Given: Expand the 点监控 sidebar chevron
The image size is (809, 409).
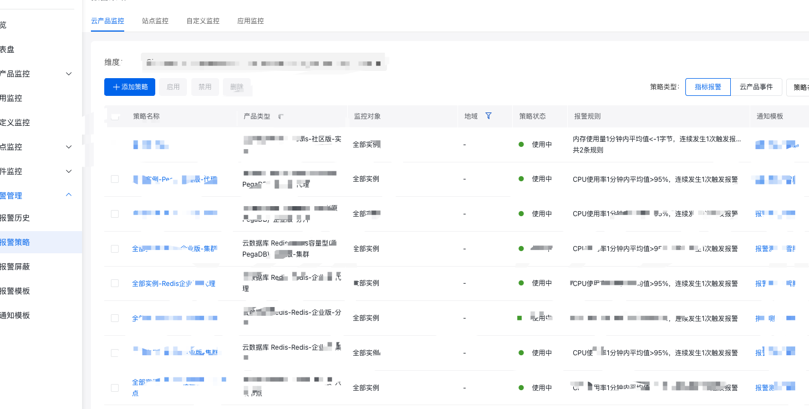Looking at the screenshot, I should [69, 147].
